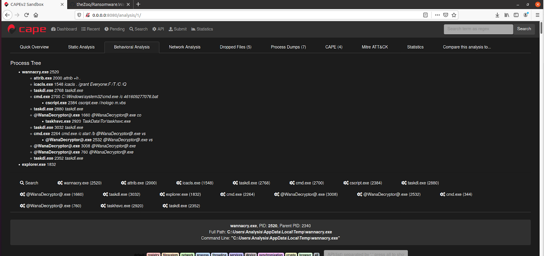This screenshot has width=544, height=256.
Task: Open the Dashboard page
Action: 64,29
